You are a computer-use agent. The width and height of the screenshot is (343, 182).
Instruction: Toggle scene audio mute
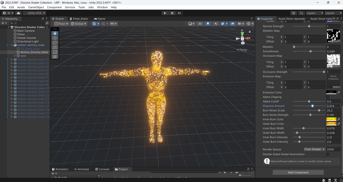(216, 24)
